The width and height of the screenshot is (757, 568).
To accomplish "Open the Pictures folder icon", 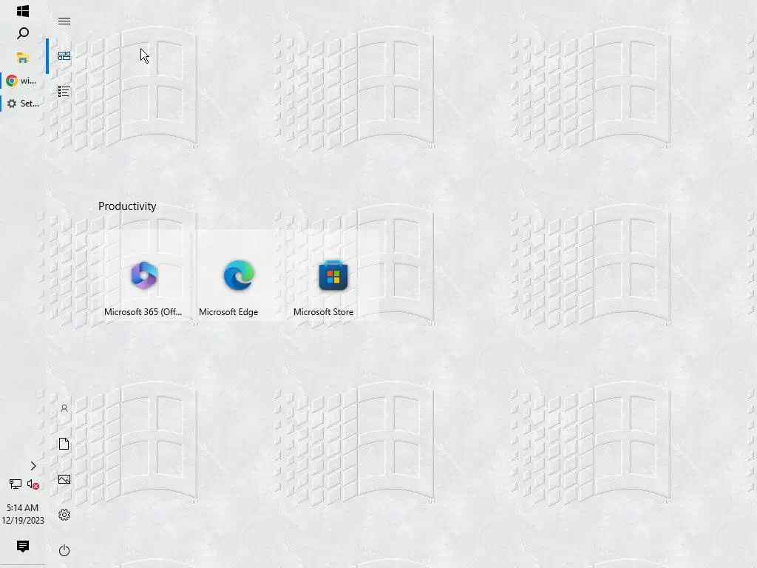I will click(64, 479).
